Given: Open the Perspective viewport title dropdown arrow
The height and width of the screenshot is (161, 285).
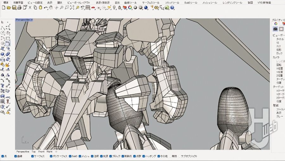Looking at the screenshot, I should pos(32,20).
